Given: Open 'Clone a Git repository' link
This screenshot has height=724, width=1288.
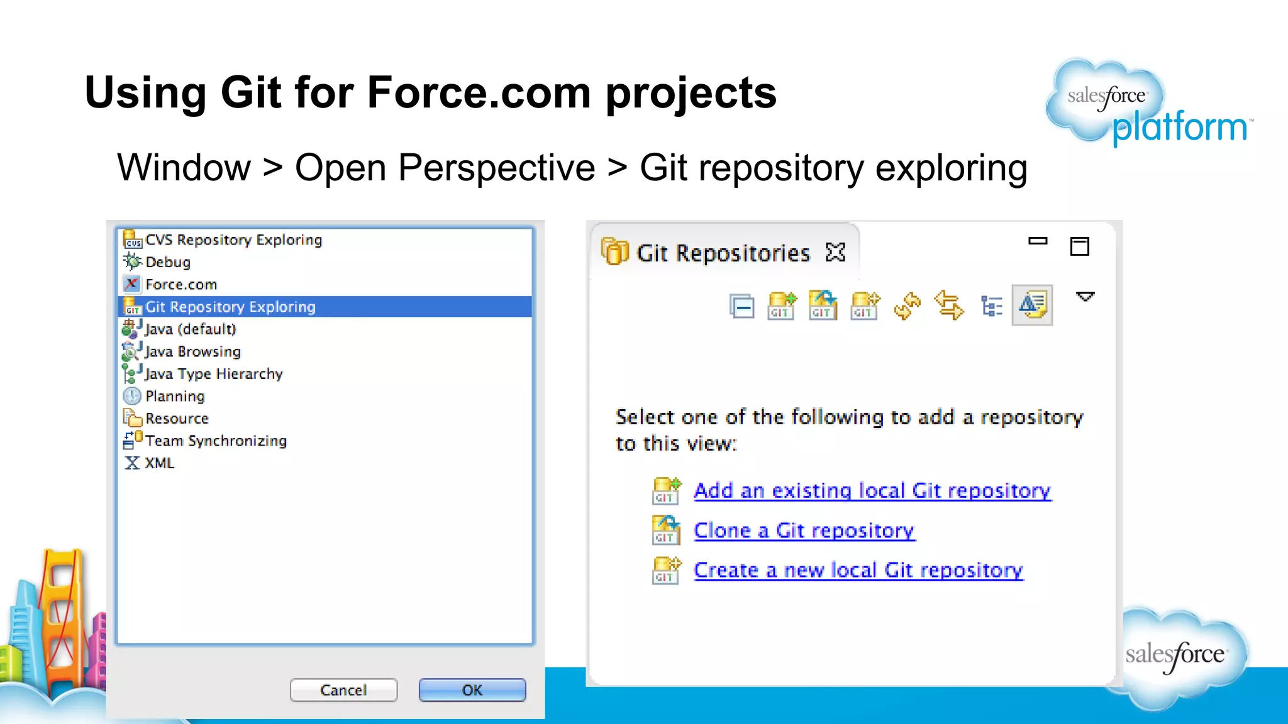Looking at the screenshot, I should (804, 530).
